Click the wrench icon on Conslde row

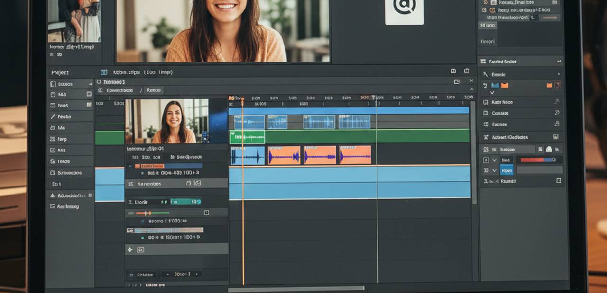pyautogui.click(x=557, y=113)
